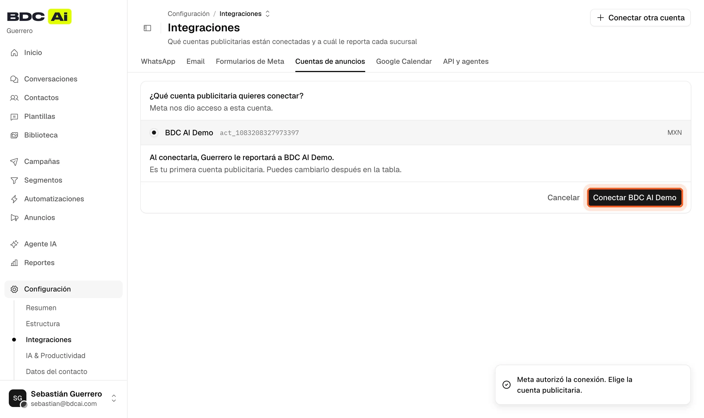Switch to the WhatsApp tab

pos(158,61)
